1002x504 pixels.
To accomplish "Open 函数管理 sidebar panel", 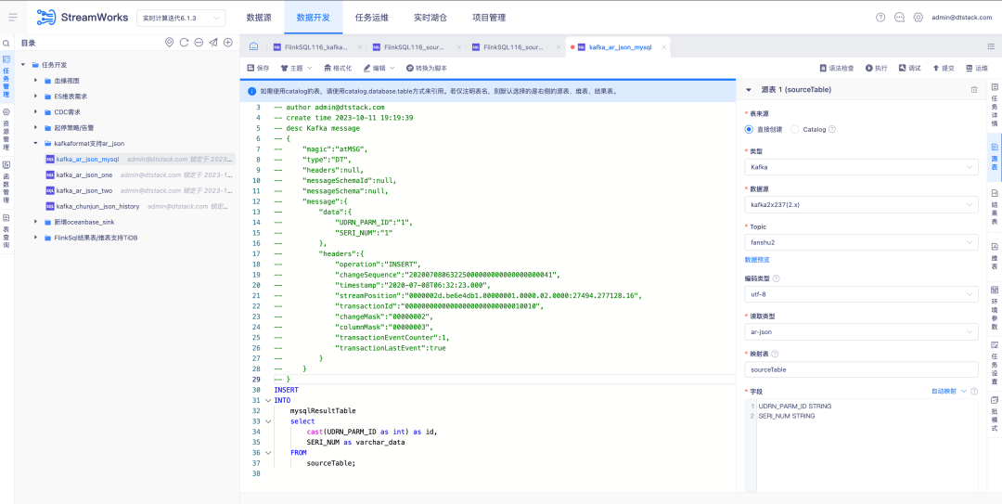I will point(6,182).
